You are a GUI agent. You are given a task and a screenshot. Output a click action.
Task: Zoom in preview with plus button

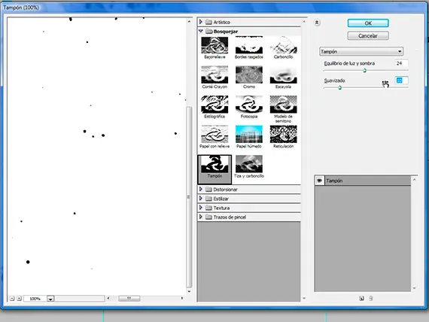[x=19, y=298]
